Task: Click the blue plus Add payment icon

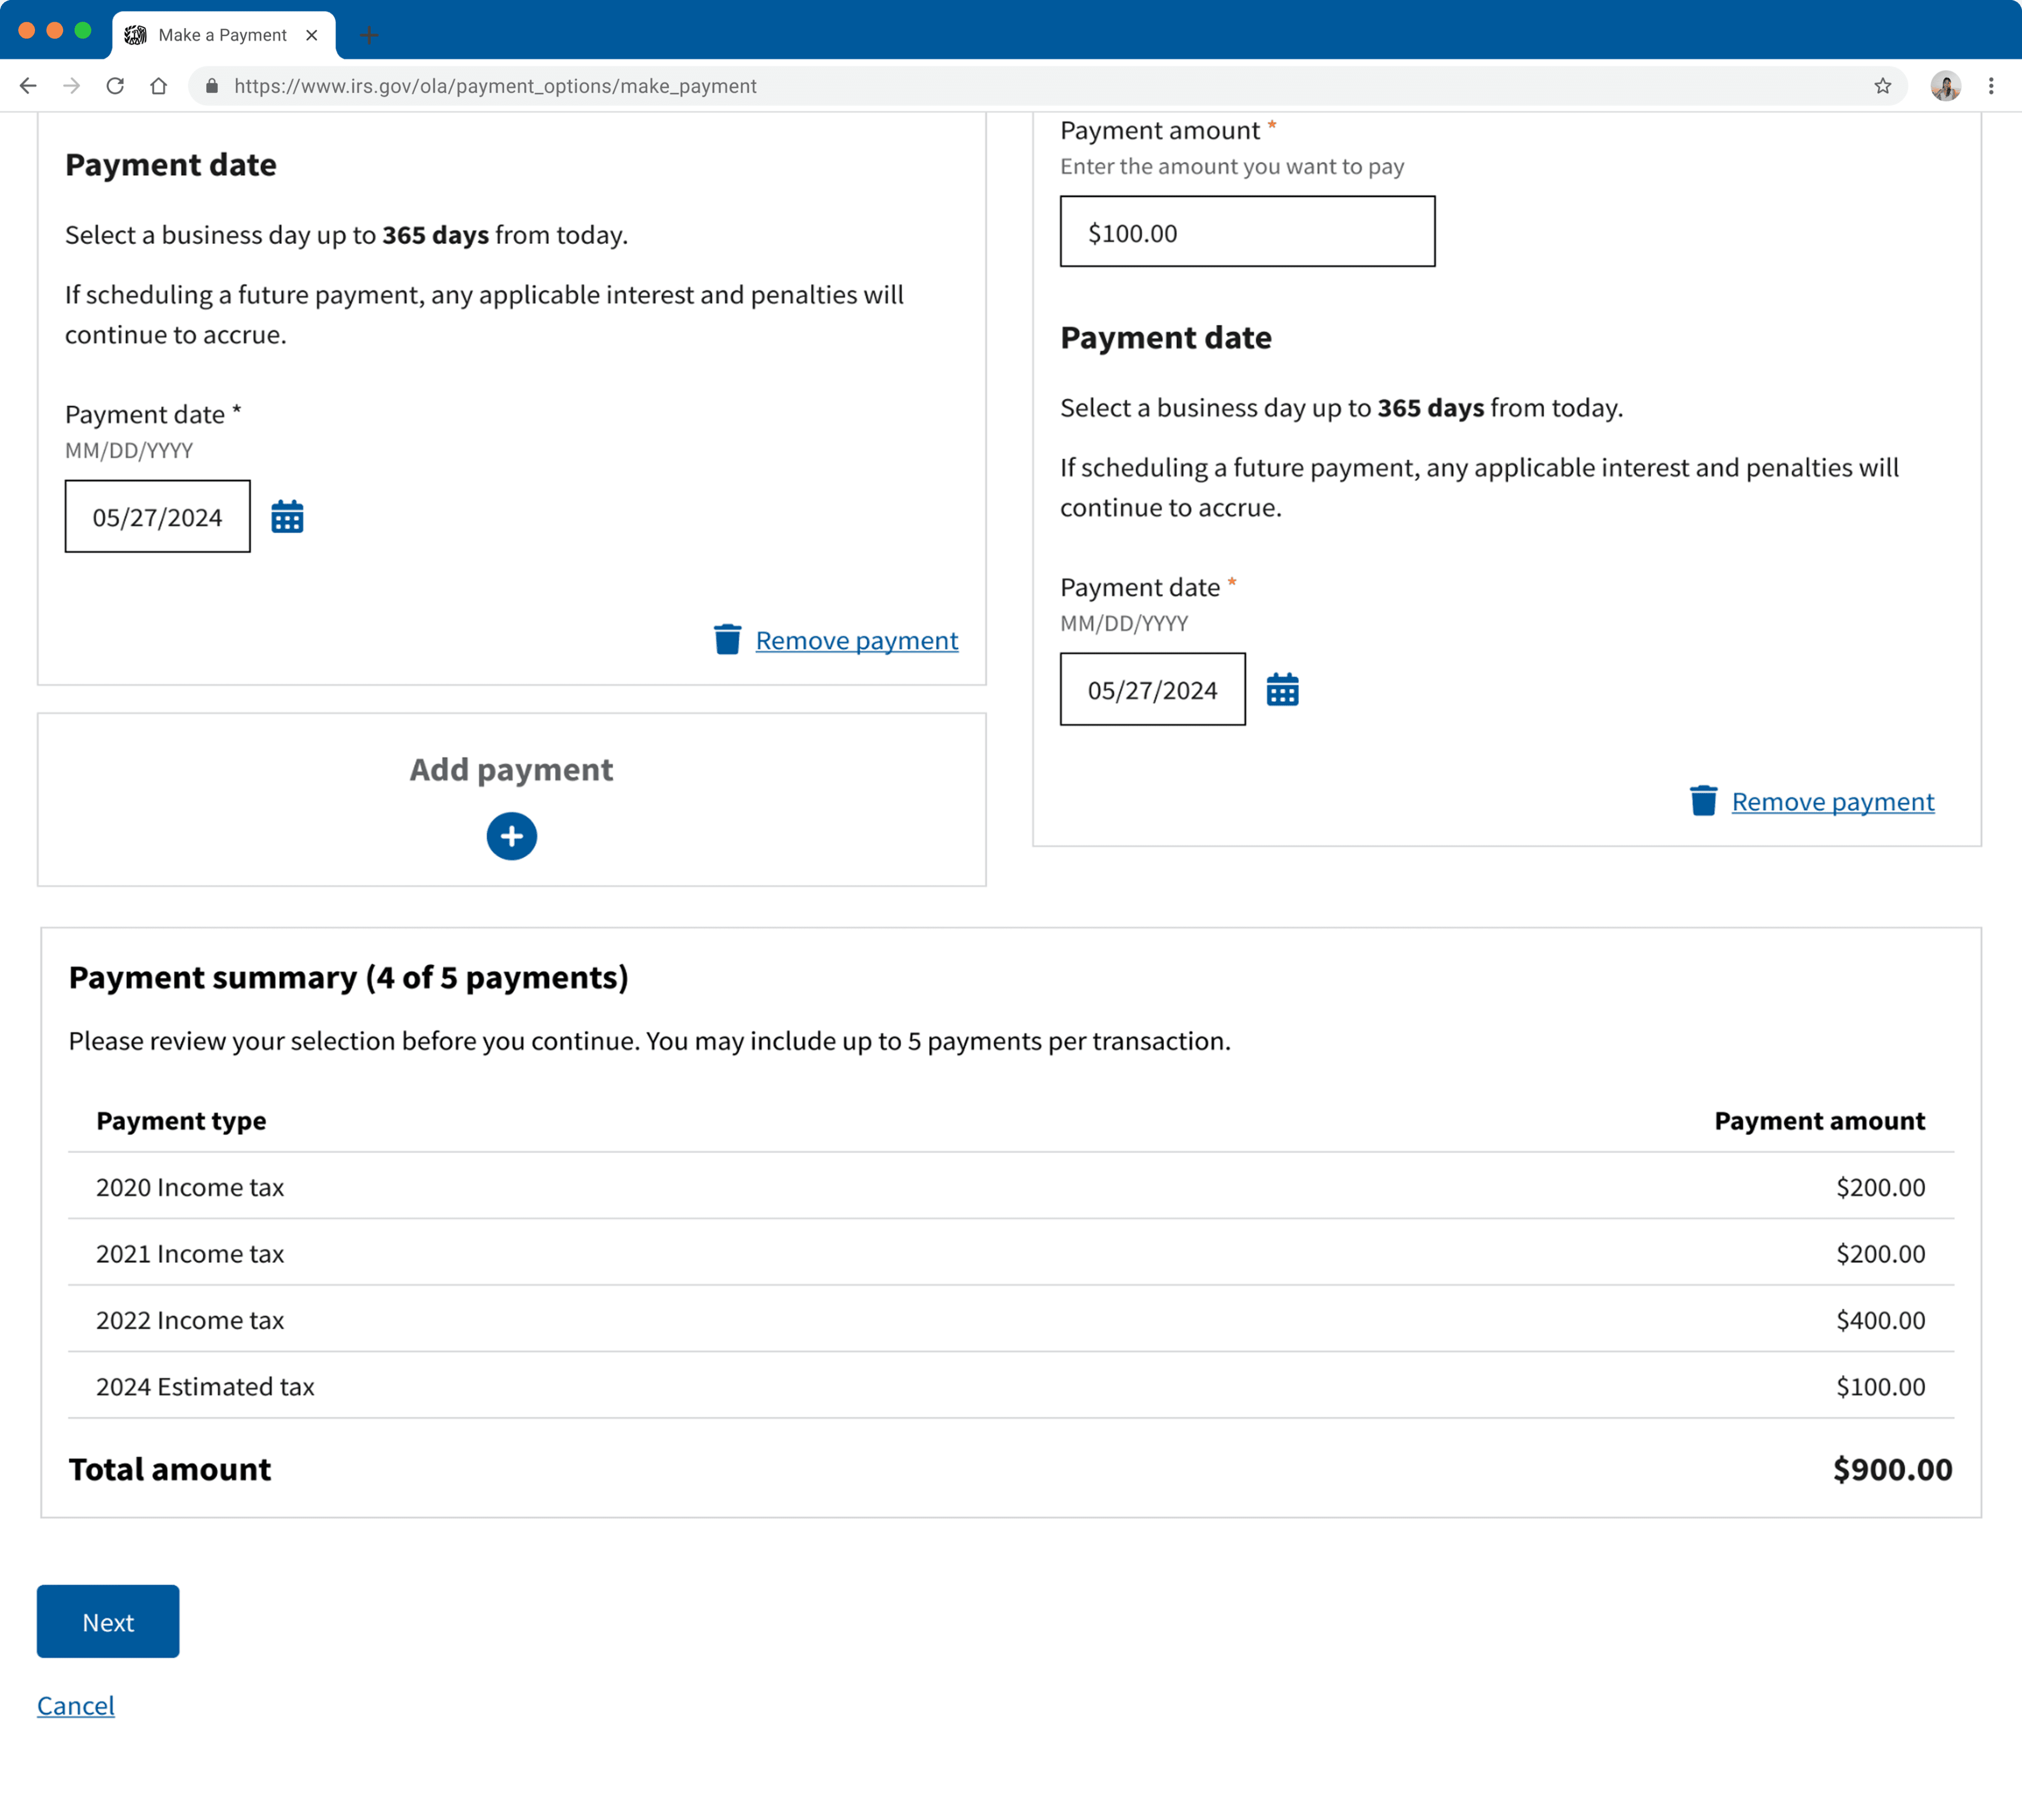Action: [511, 836]
